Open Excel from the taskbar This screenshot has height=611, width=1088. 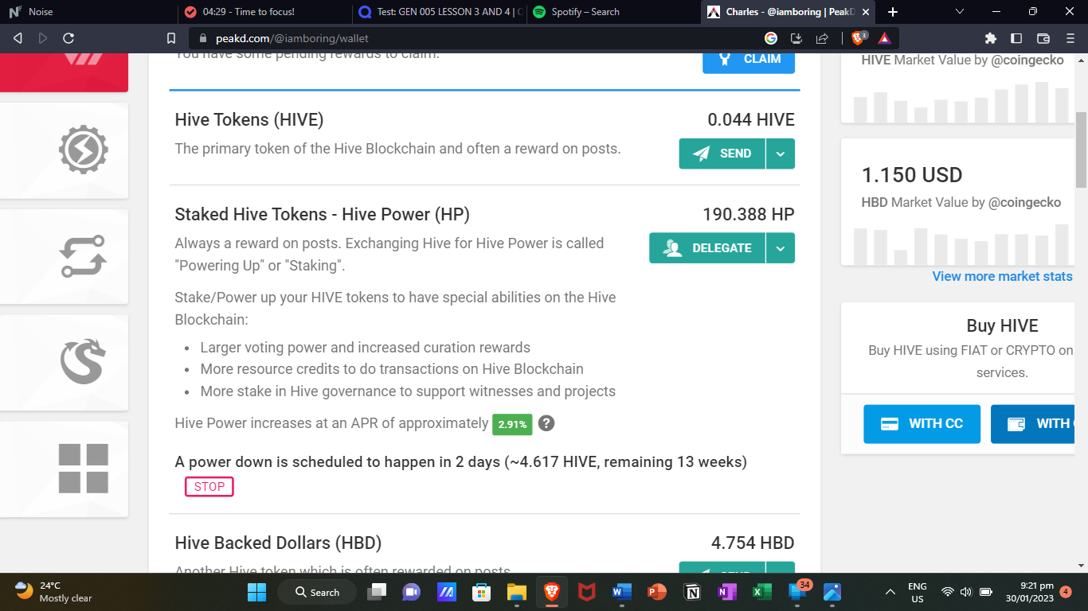coord(761,592)
